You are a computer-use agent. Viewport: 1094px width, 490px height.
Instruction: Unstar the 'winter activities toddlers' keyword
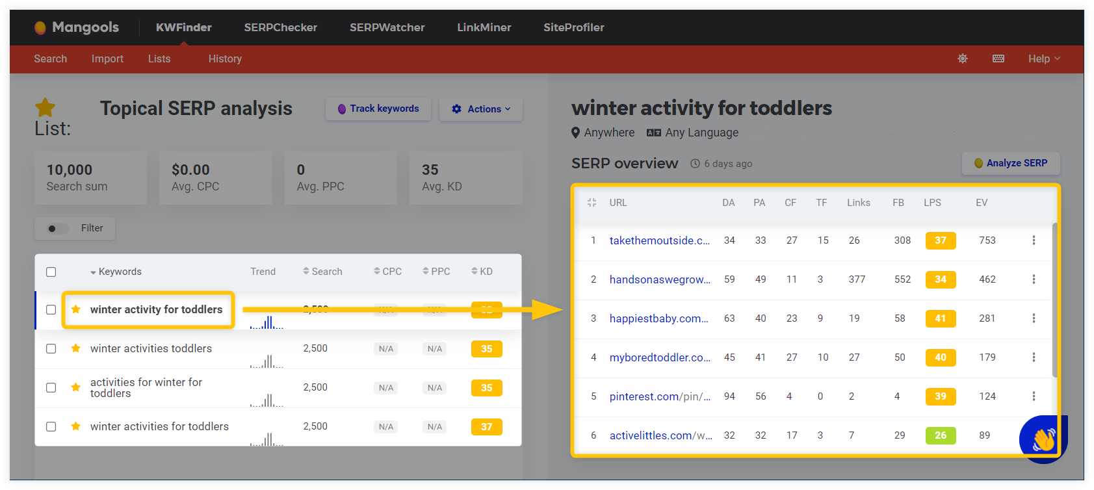click(x=75, y=348)
